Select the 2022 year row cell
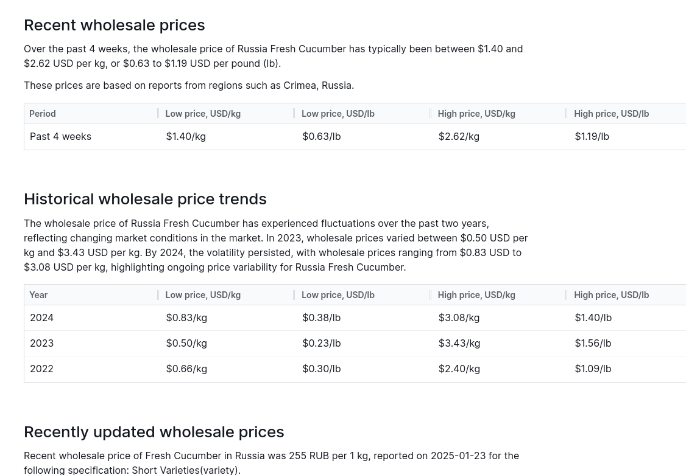This screenshot has height=475, width=686. [x=41, y=369]
